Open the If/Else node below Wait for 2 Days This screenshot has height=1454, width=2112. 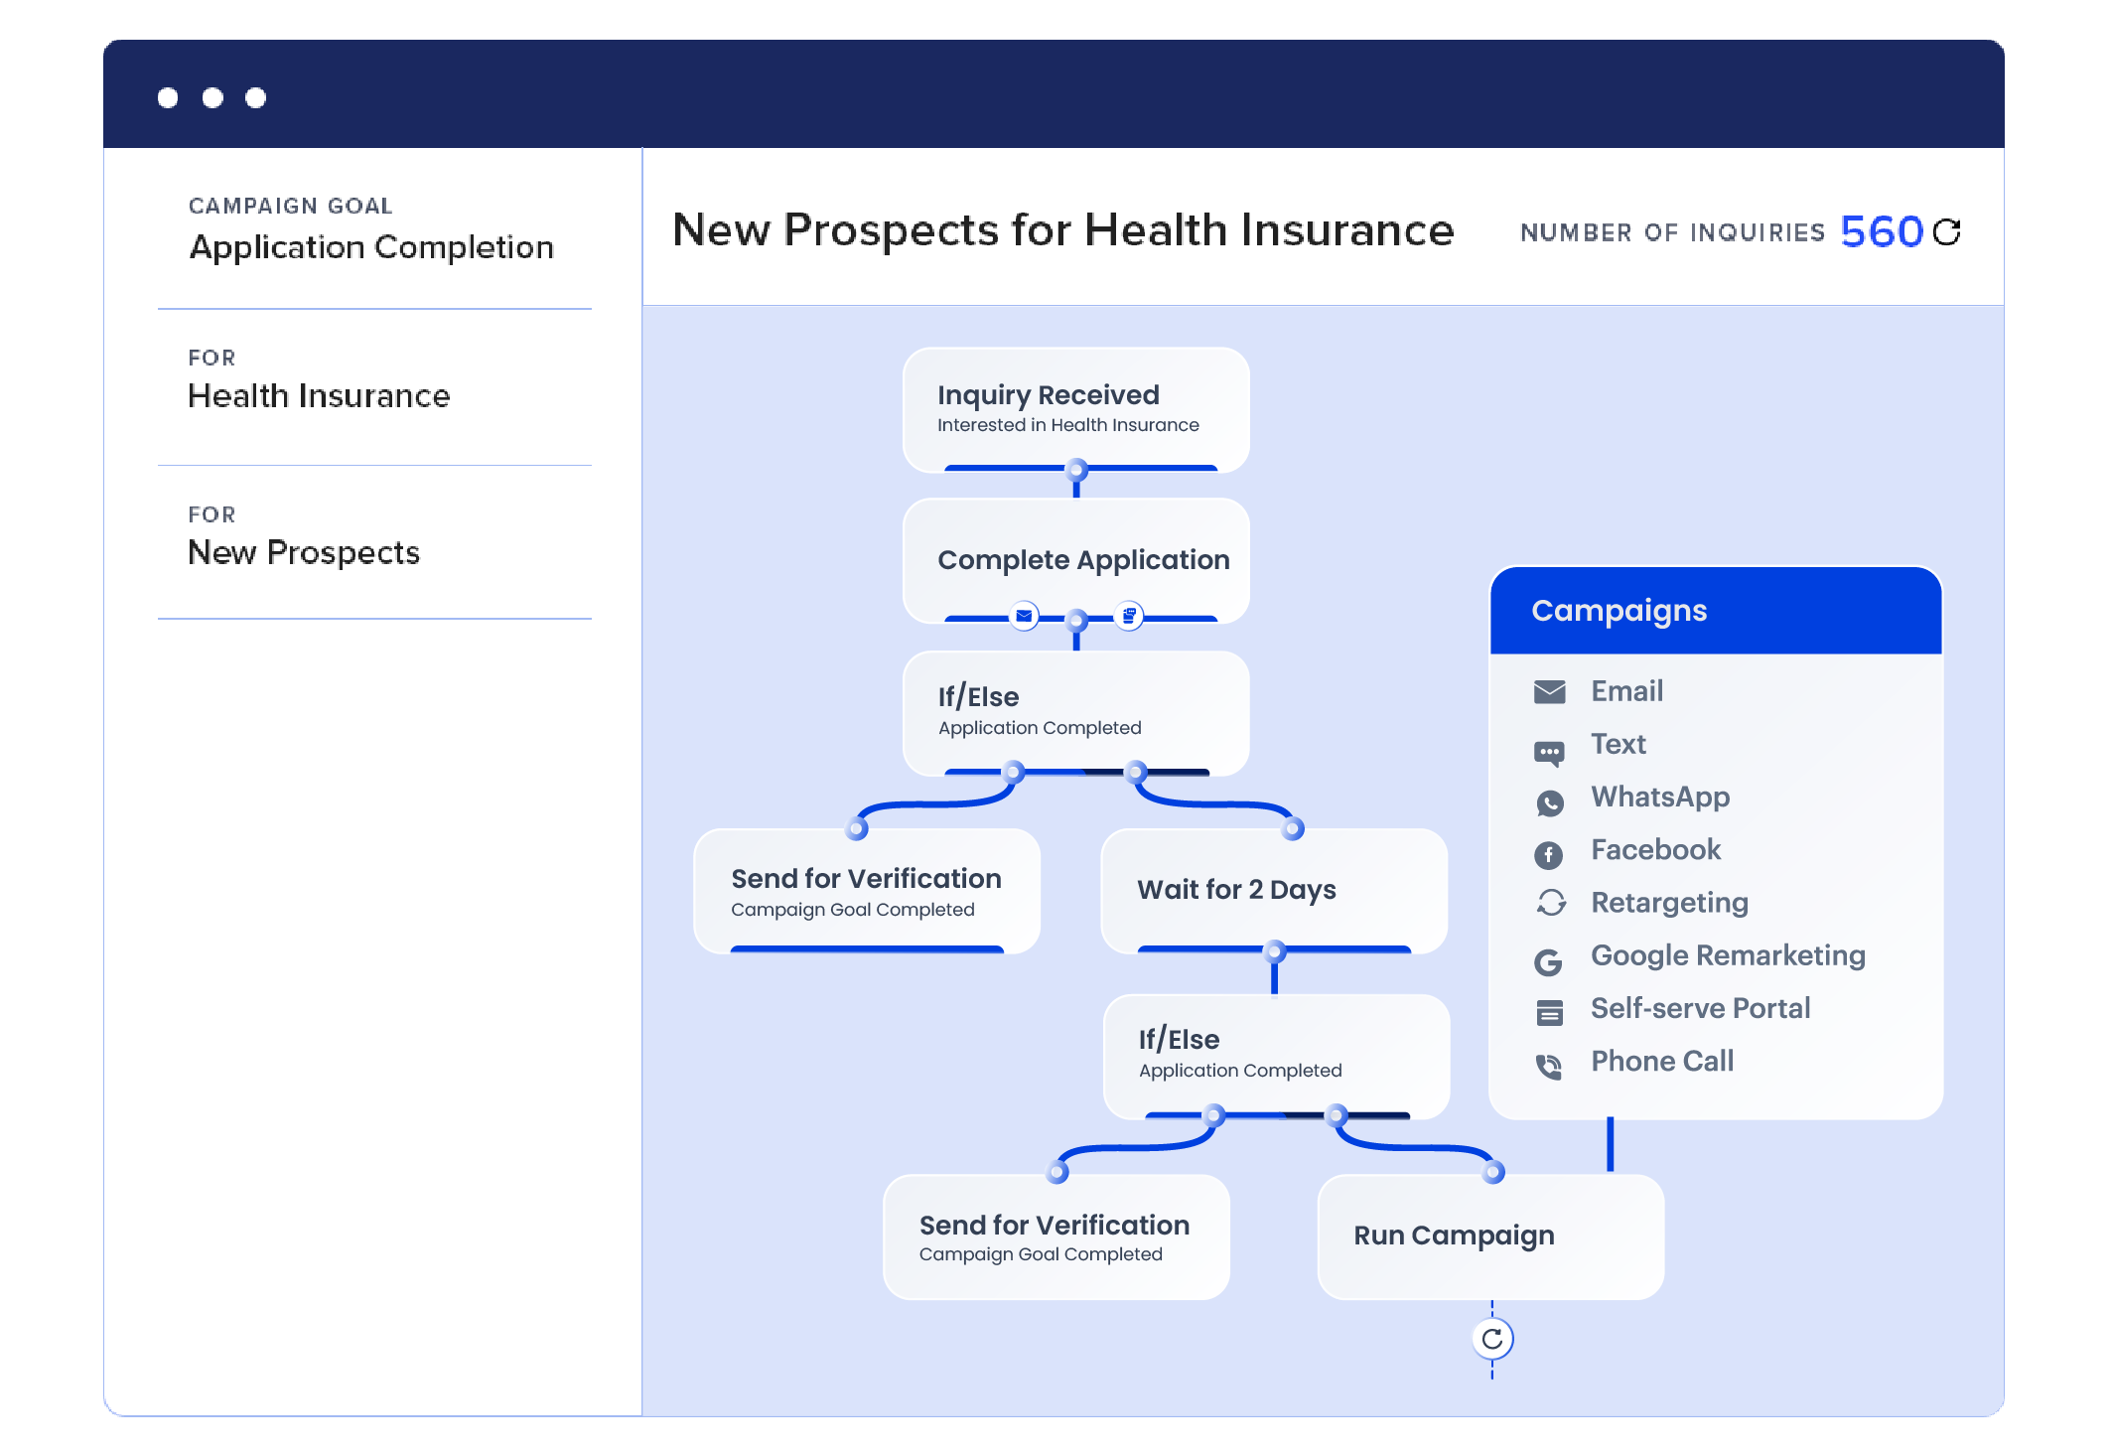[x=1276, y=1057]
